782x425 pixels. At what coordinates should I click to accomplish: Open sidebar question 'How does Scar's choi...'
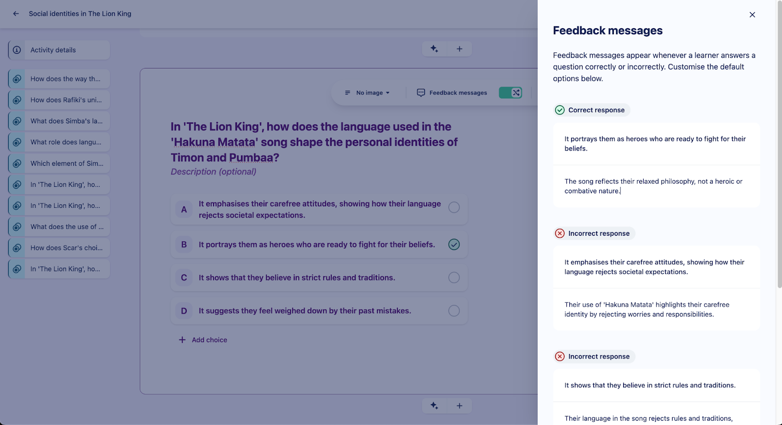click(x=59, y=247)
